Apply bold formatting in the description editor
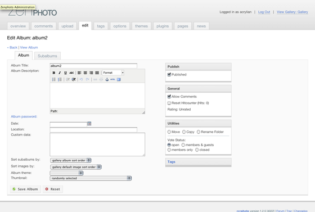Viewport: 315px width, 212px height. (x=53, y=73)
